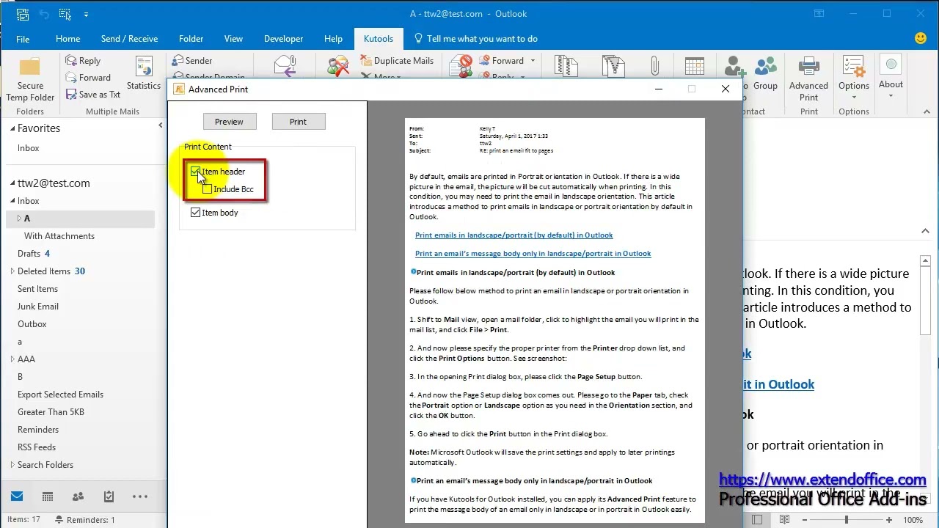Switch to Calendar view in the navigation bar
Viewport: 939px width, 528px height.
click(48, 496)
